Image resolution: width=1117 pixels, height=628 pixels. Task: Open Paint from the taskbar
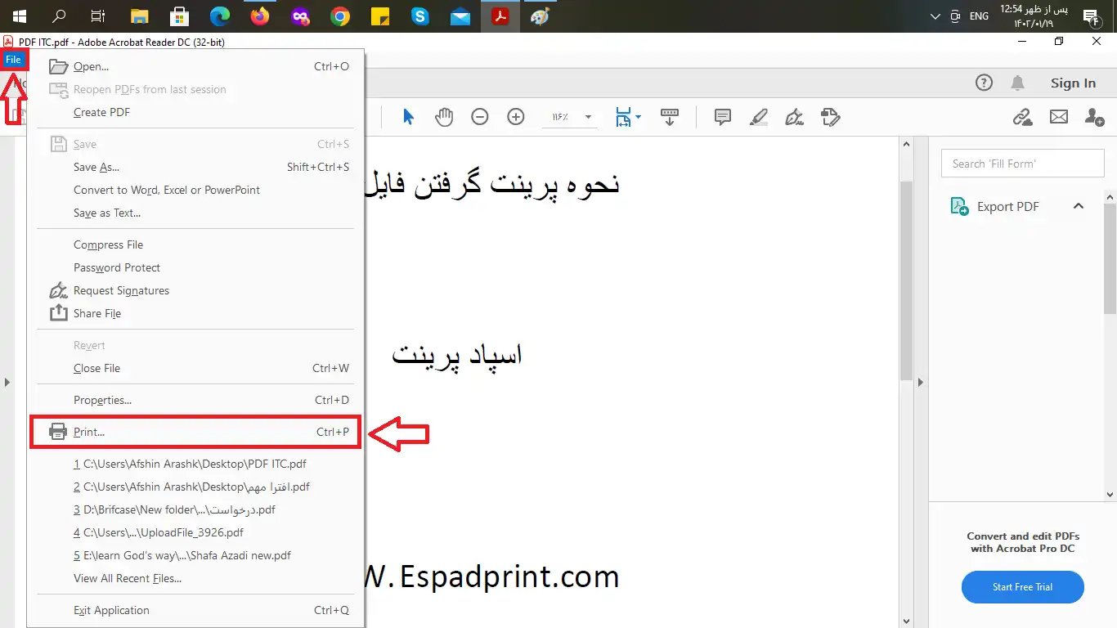pos(540,16)
